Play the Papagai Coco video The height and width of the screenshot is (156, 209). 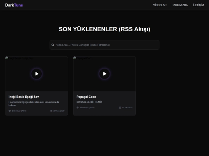point(104,74)
